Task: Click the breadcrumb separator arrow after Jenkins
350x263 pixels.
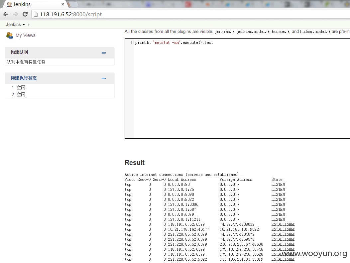Action: pos(29,25)
